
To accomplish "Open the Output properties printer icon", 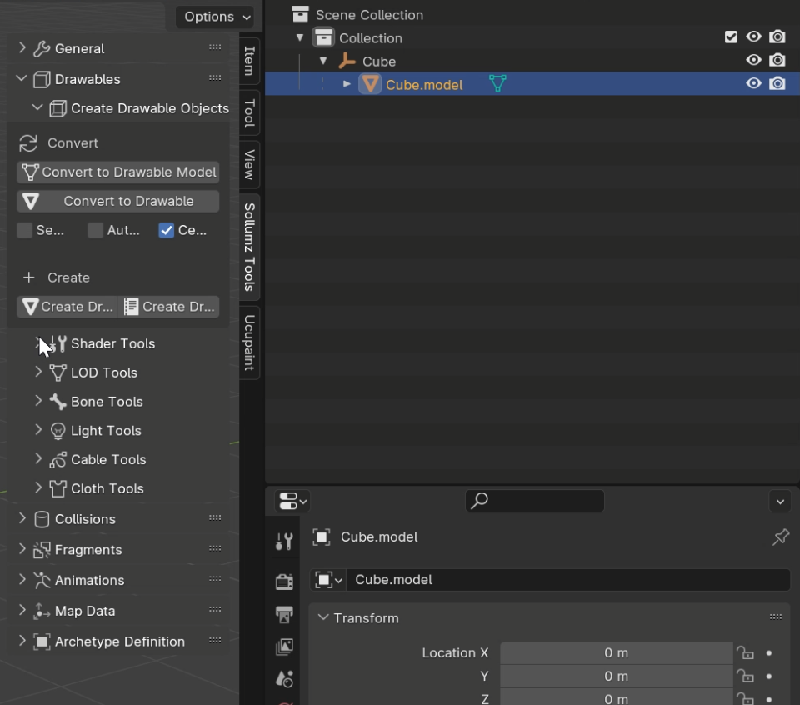I will point(284,615).
